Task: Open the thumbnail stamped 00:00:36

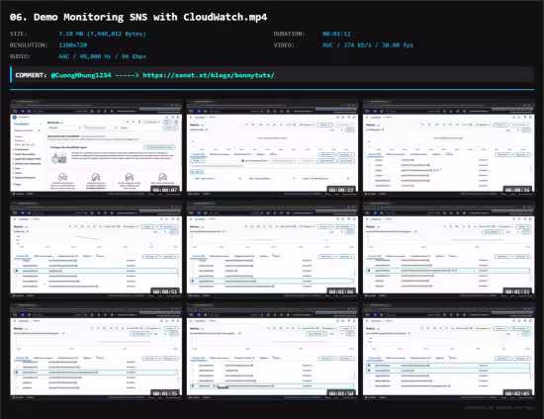Action: [449, 147]
